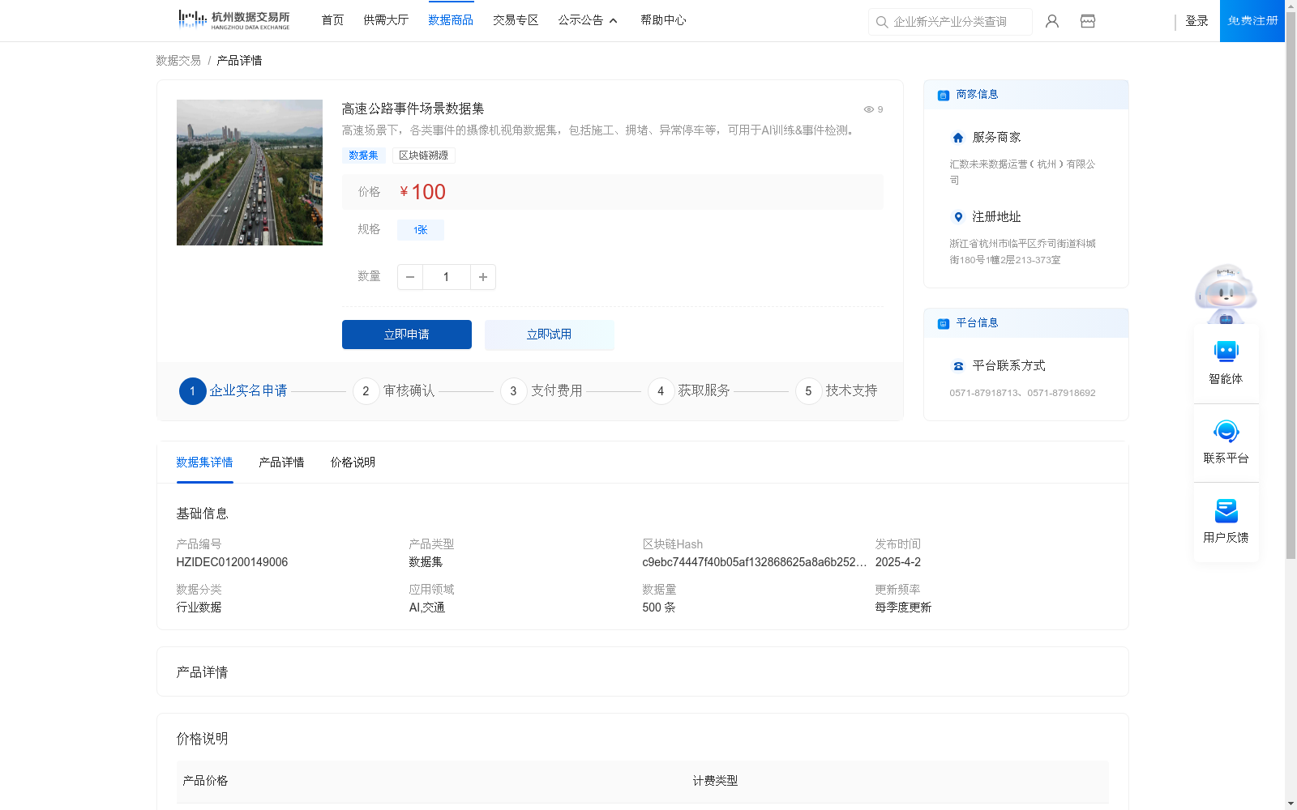Click the highway product thumbnail image
The width and height of the screenshot is (1297, 810).
(x=249, y=172)
